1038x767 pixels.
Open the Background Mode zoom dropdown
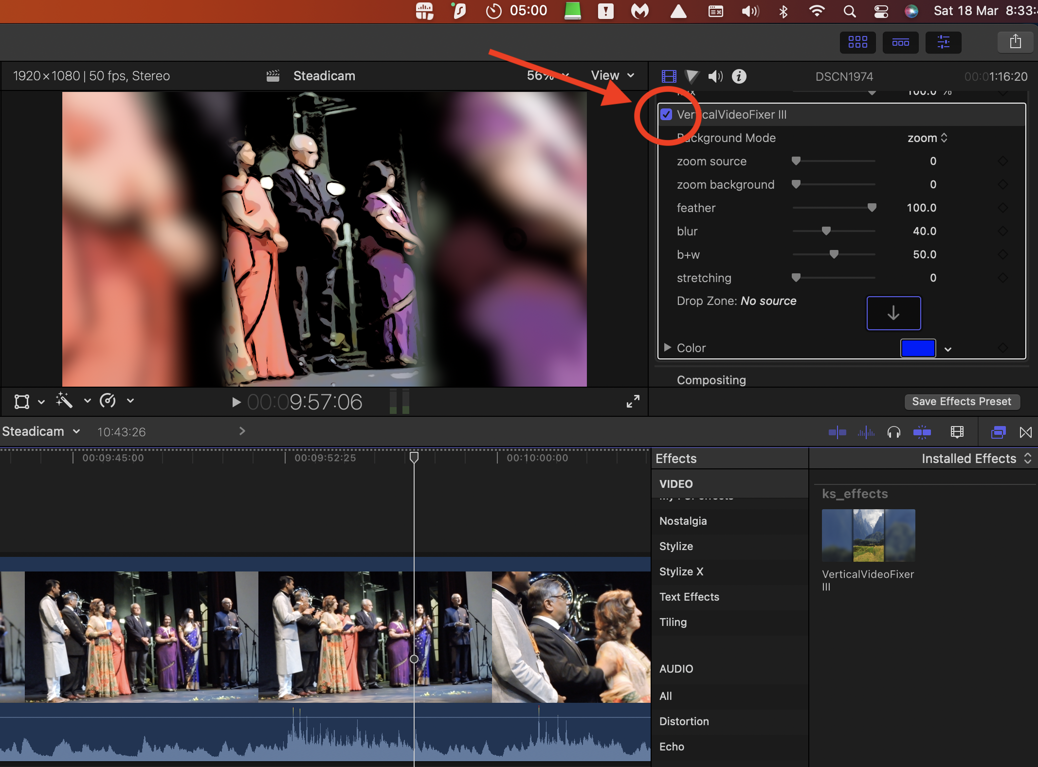927,138
